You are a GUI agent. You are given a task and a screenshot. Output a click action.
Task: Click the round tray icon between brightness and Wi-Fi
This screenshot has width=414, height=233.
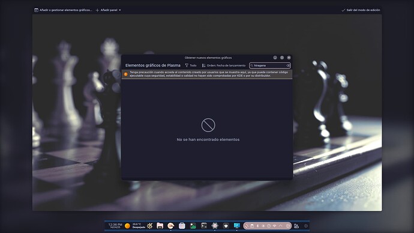(269, 226)
